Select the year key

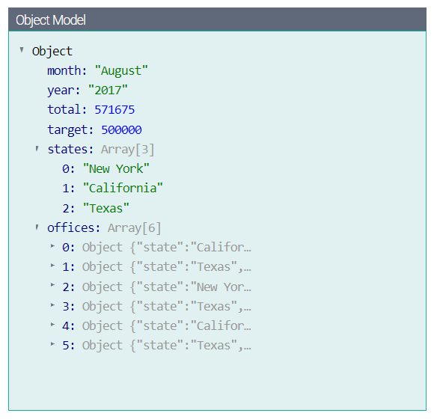point(64,91)
